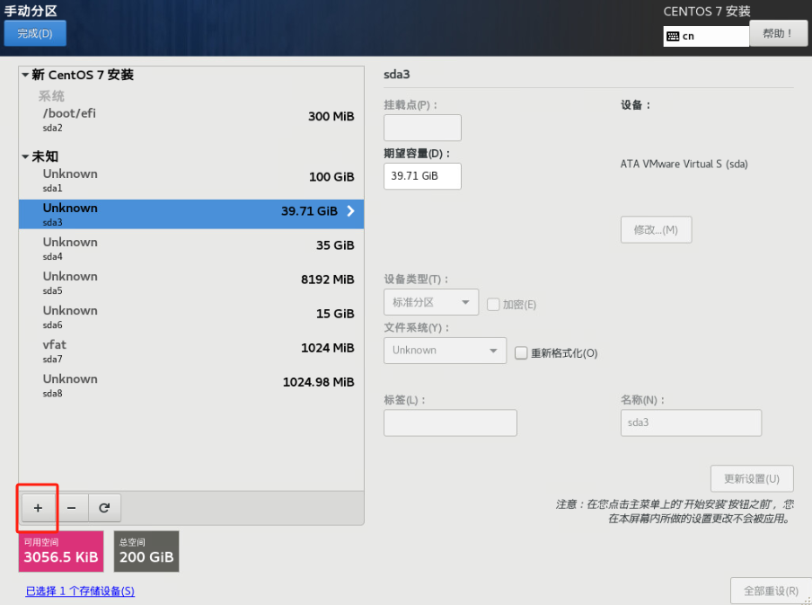Enable the 重新格式化 reformat checkbox
This screenshot has height=605, width=812.
point(521,353)
